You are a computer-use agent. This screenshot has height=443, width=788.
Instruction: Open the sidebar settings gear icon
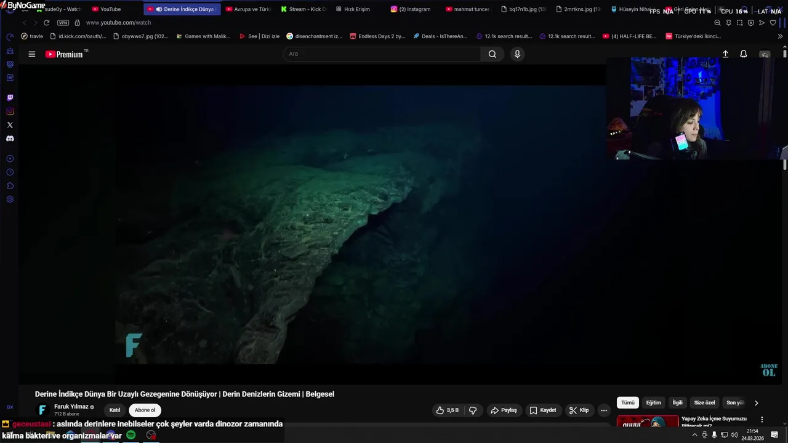pyautogui.click(x=10, y=199)
